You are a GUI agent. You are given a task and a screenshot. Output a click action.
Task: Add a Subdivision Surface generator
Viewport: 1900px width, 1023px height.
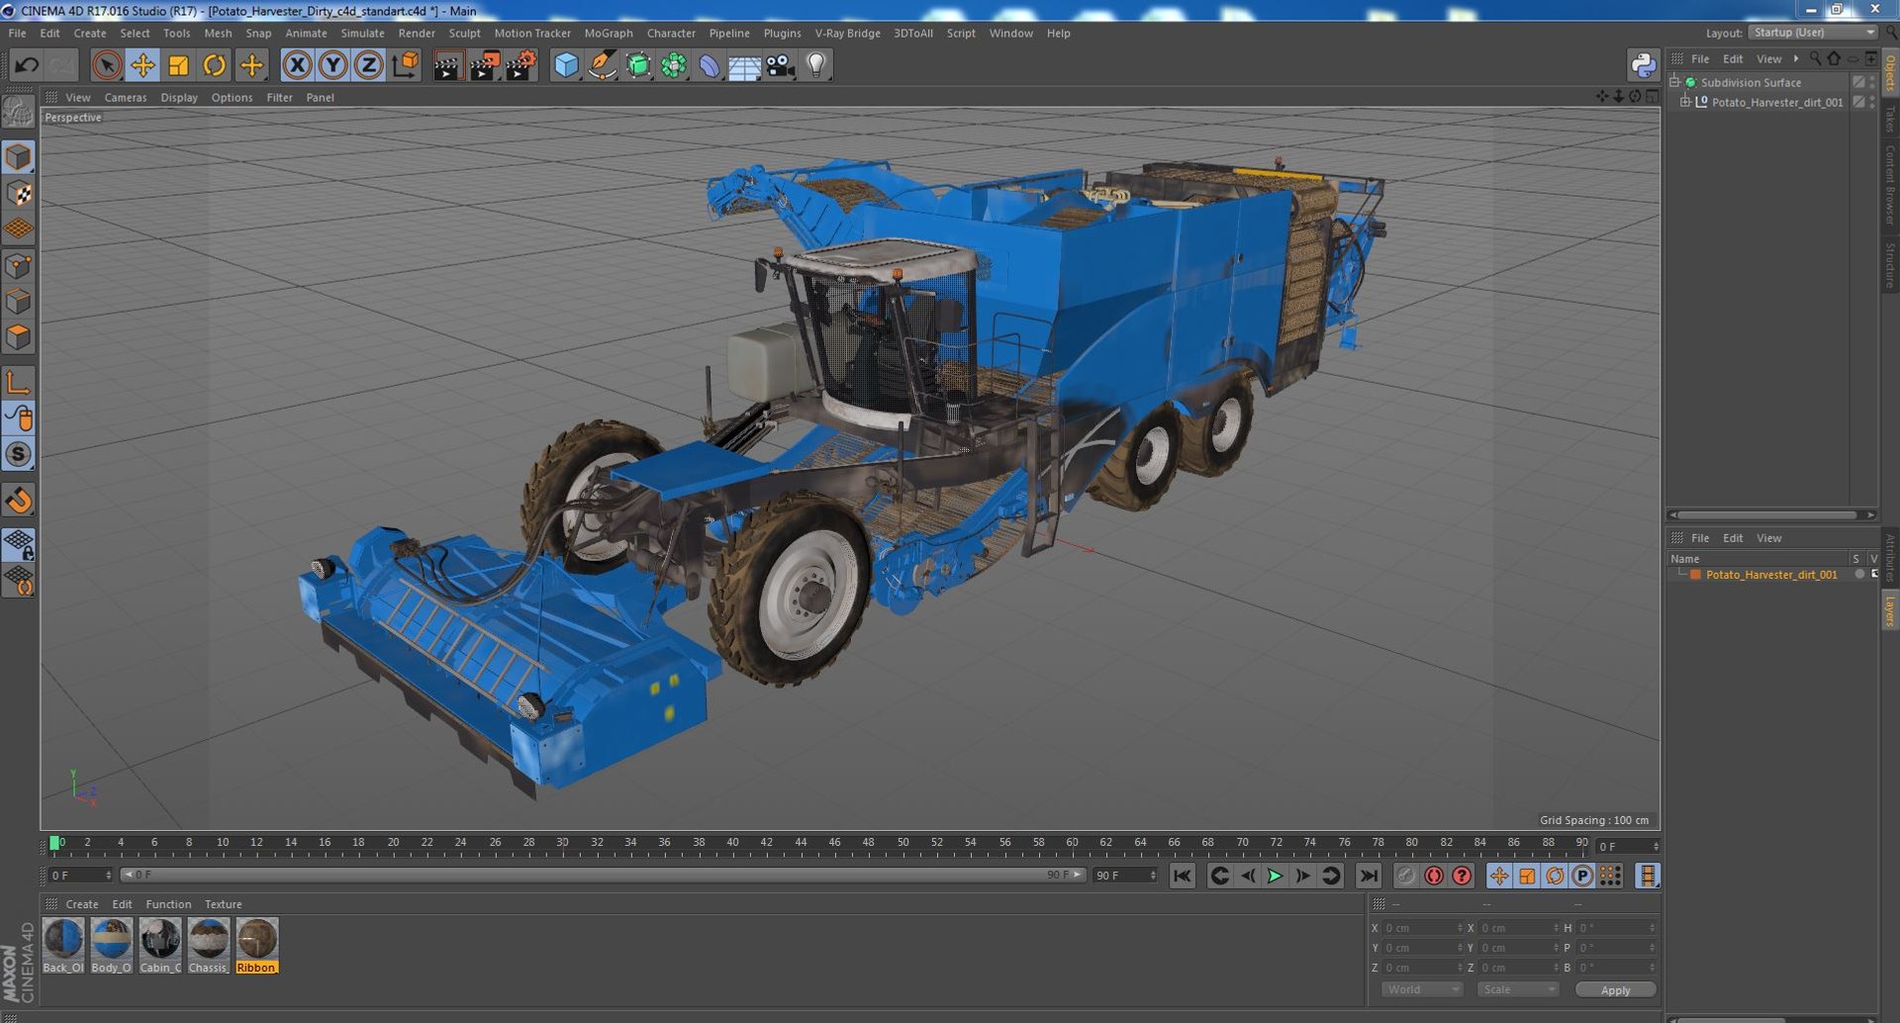click(x=638, y=65)
